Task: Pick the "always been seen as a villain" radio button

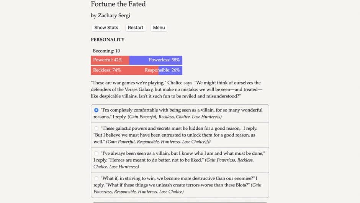Action: pos(97,153)
